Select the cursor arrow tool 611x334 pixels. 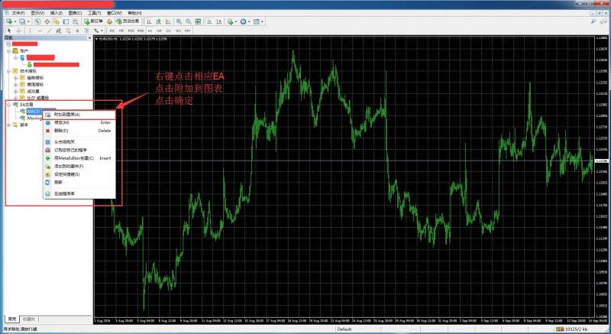tap(8, 30)
